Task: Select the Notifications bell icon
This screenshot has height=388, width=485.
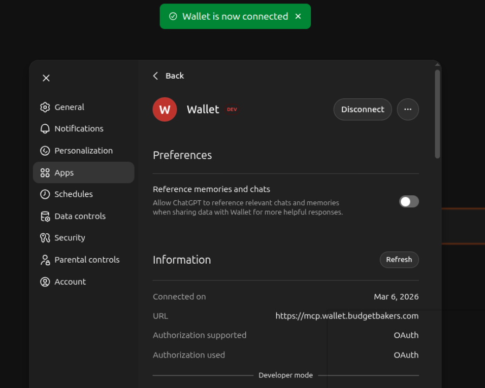Action: click(x=45, y=128)
